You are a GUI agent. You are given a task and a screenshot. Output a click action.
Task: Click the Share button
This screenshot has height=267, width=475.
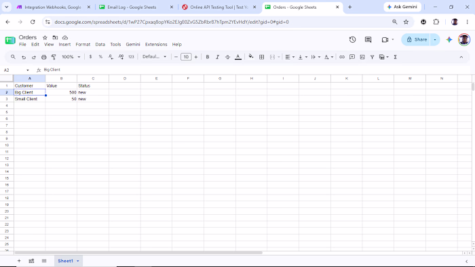(x=417, y=39)
